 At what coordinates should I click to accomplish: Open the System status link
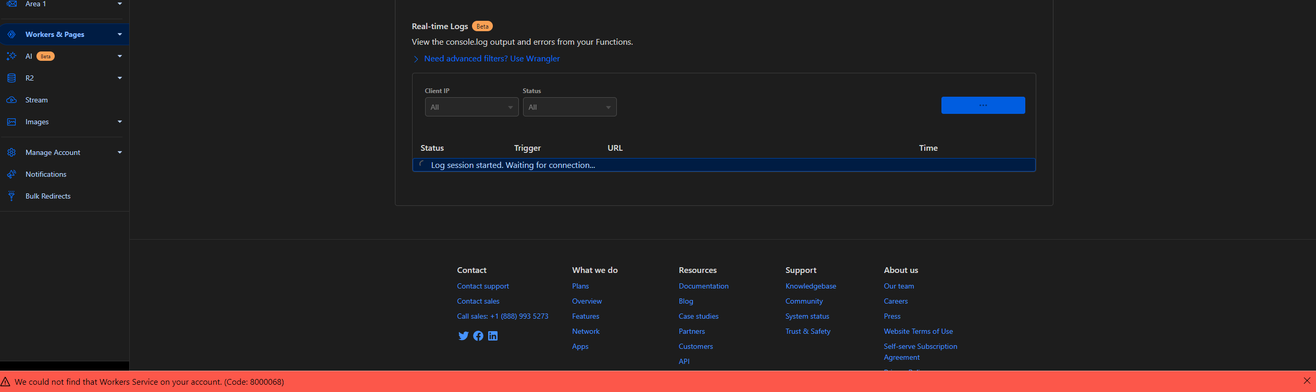[x=807, y=316]
